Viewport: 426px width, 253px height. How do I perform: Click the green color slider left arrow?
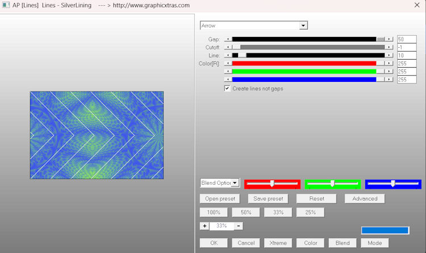pyautogui.click(x=228, y=71)
